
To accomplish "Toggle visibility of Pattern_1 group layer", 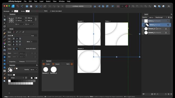I will [168, 25].
